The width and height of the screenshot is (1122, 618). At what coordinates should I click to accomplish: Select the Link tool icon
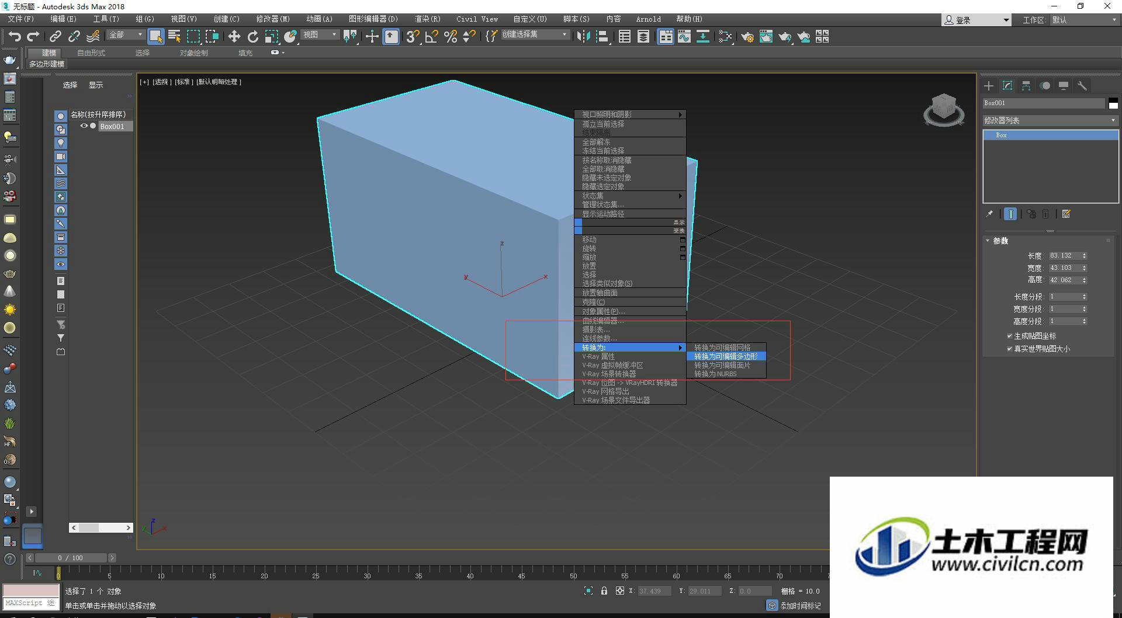click(55, 37)
